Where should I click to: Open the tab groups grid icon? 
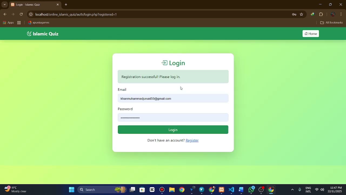point(19,23)
